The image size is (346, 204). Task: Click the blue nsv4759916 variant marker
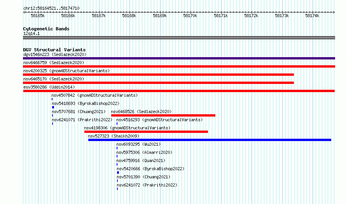pos(117,164)
